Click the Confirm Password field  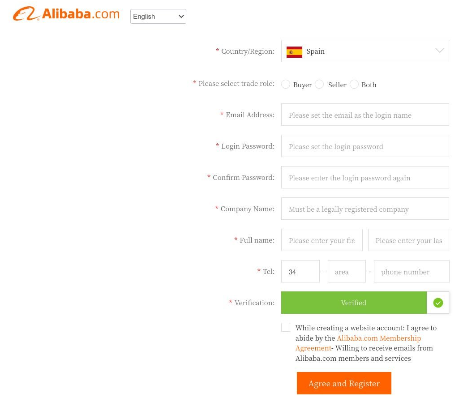pos(365,178)
